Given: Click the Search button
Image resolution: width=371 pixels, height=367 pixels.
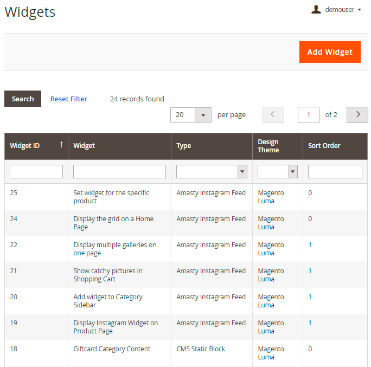Looking at the screenshot, I should [x=23, y=99].
